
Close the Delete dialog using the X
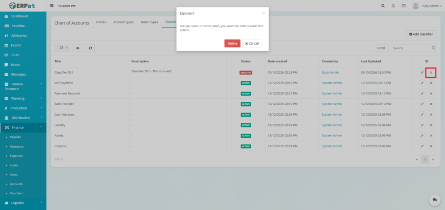(x=263, y=13)
